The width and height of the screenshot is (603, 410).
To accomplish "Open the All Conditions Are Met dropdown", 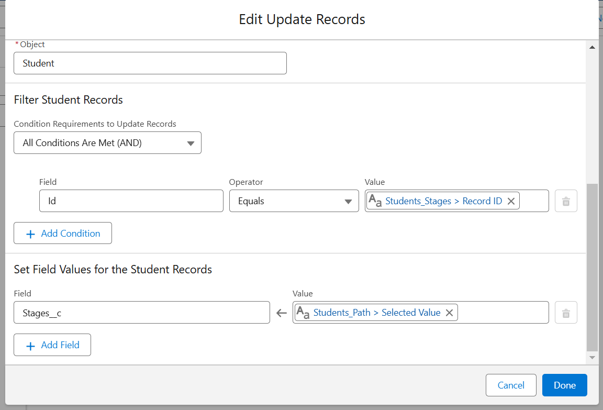I will point(107,142).
